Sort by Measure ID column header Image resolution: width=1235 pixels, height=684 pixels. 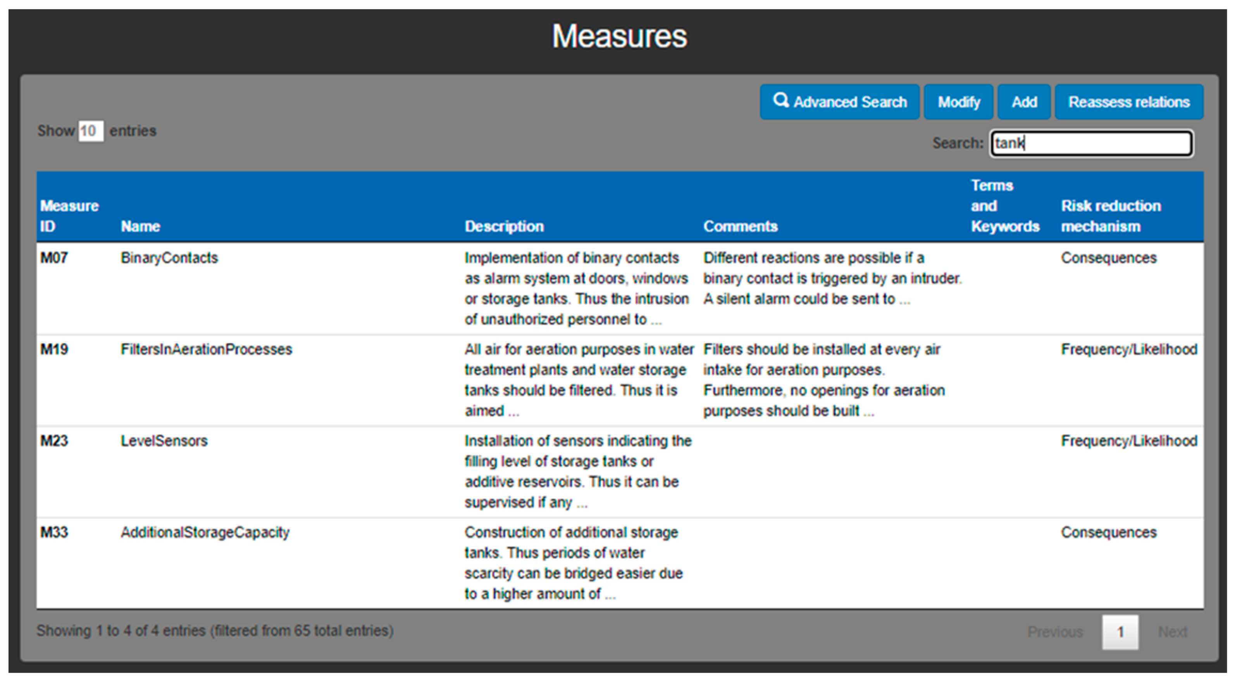69,216
